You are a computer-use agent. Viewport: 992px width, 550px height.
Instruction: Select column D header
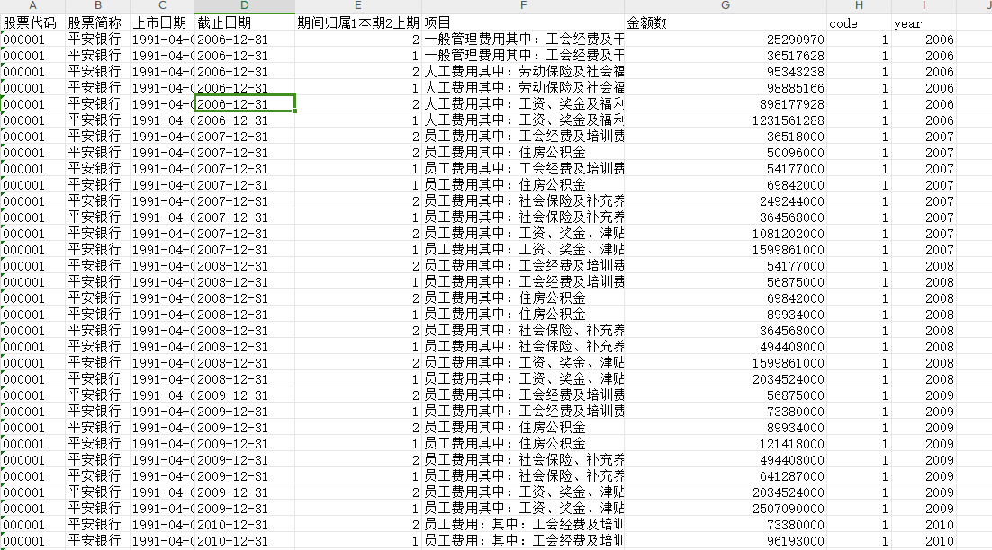coord(245,6)
